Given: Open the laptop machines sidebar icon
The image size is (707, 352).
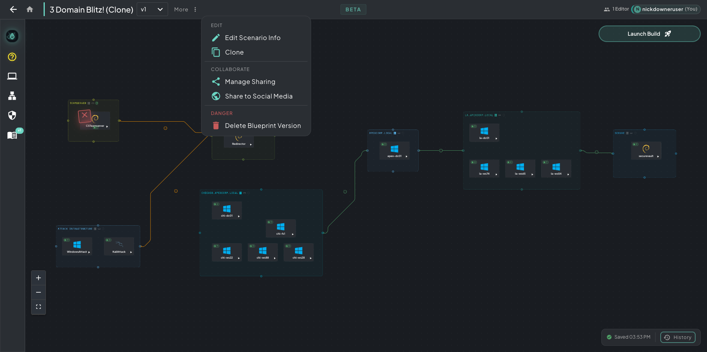Looking at the screenshot, I should pos(12,76).
